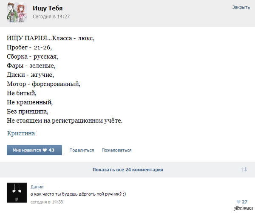Open Кристина's profile link
Screen dimensions: 255x213
click(x=21, y=133)
